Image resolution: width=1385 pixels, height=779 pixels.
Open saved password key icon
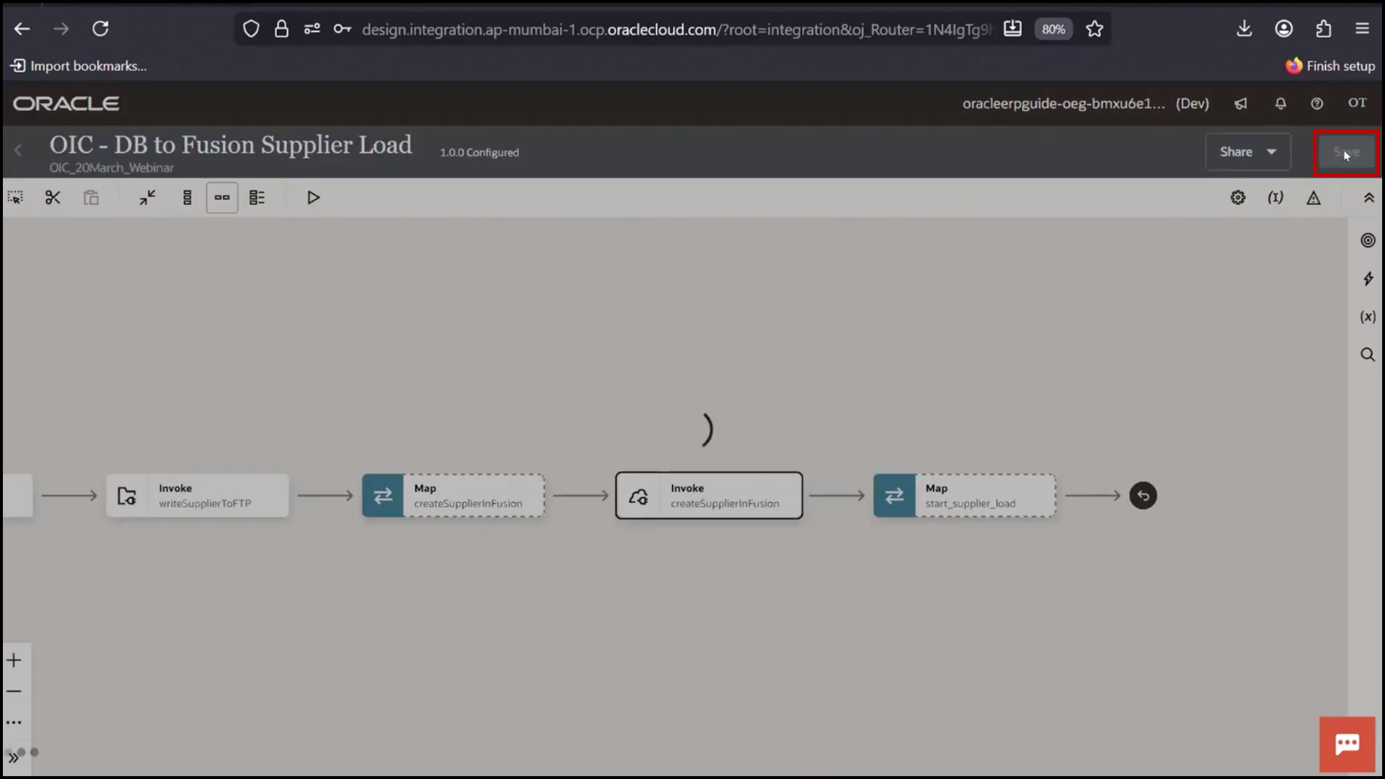pos(342,29)
